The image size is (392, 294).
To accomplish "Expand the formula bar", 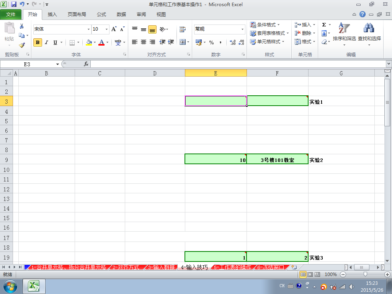I will click(389, 64).
